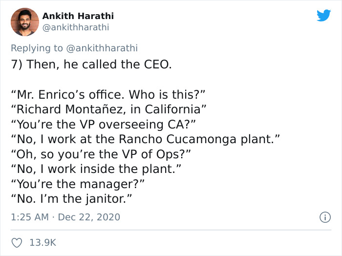Click the Ankith Harathi display name
This screenshot has height=256, width=342.
pos(78,16)
